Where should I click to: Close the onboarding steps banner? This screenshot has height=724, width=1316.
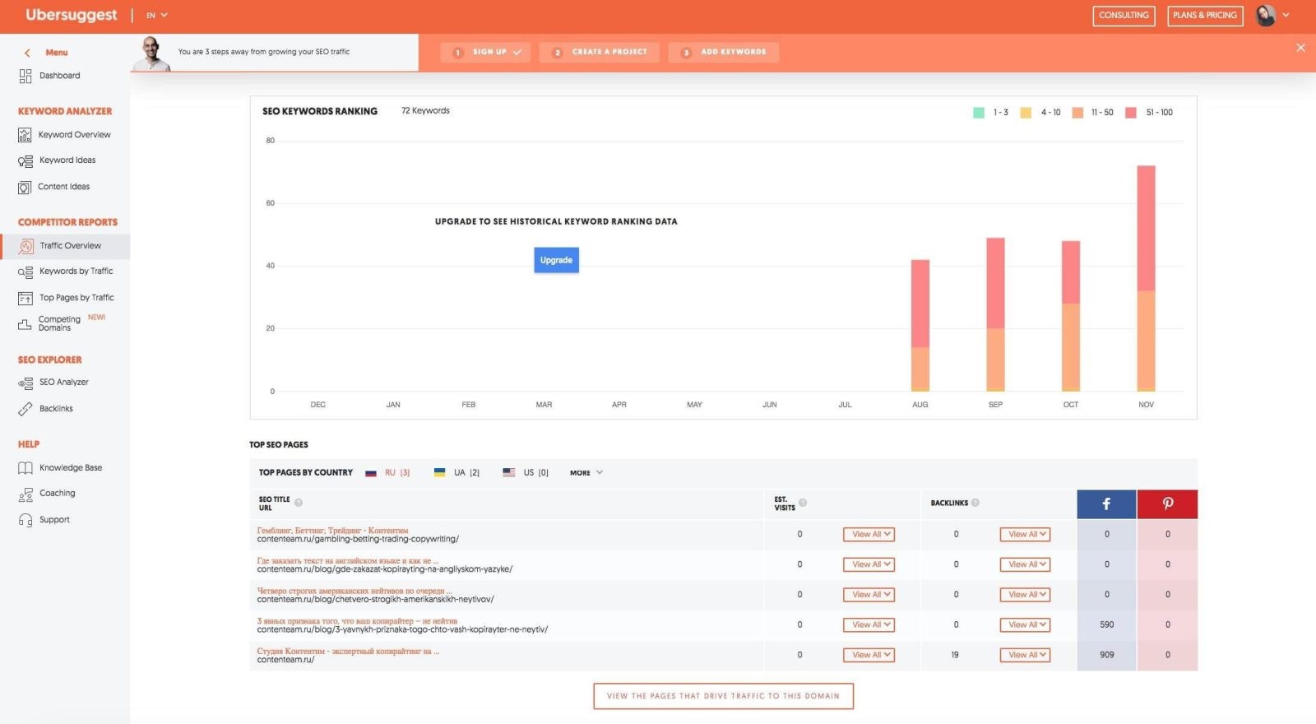point(1300,48)
